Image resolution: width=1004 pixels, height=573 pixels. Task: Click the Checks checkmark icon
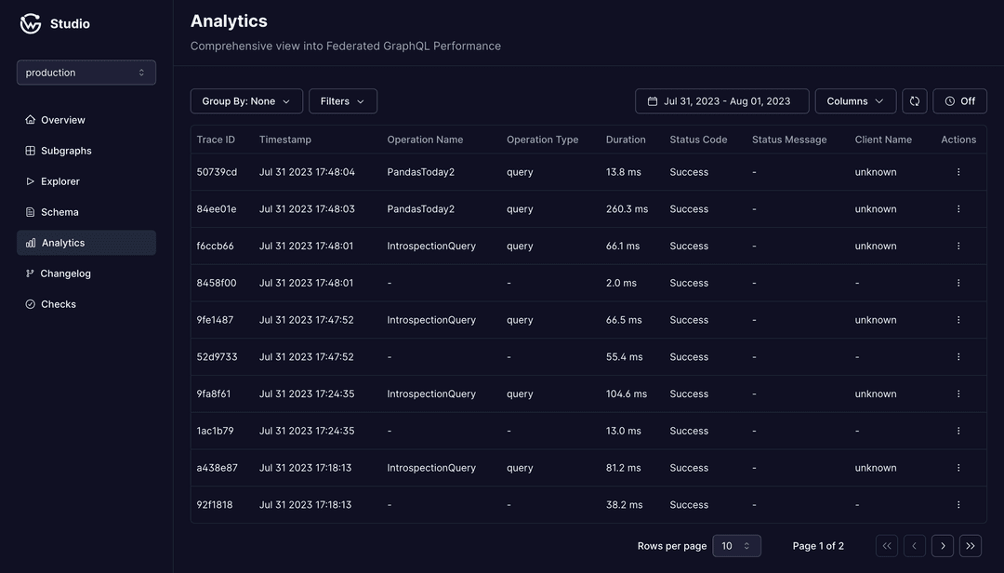pos(30,303)
